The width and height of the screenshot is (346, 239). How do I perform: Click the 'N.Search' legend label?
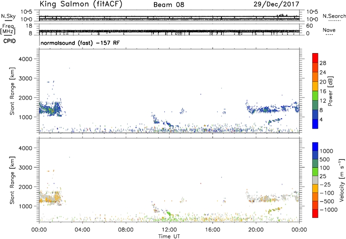pos(334,16)
